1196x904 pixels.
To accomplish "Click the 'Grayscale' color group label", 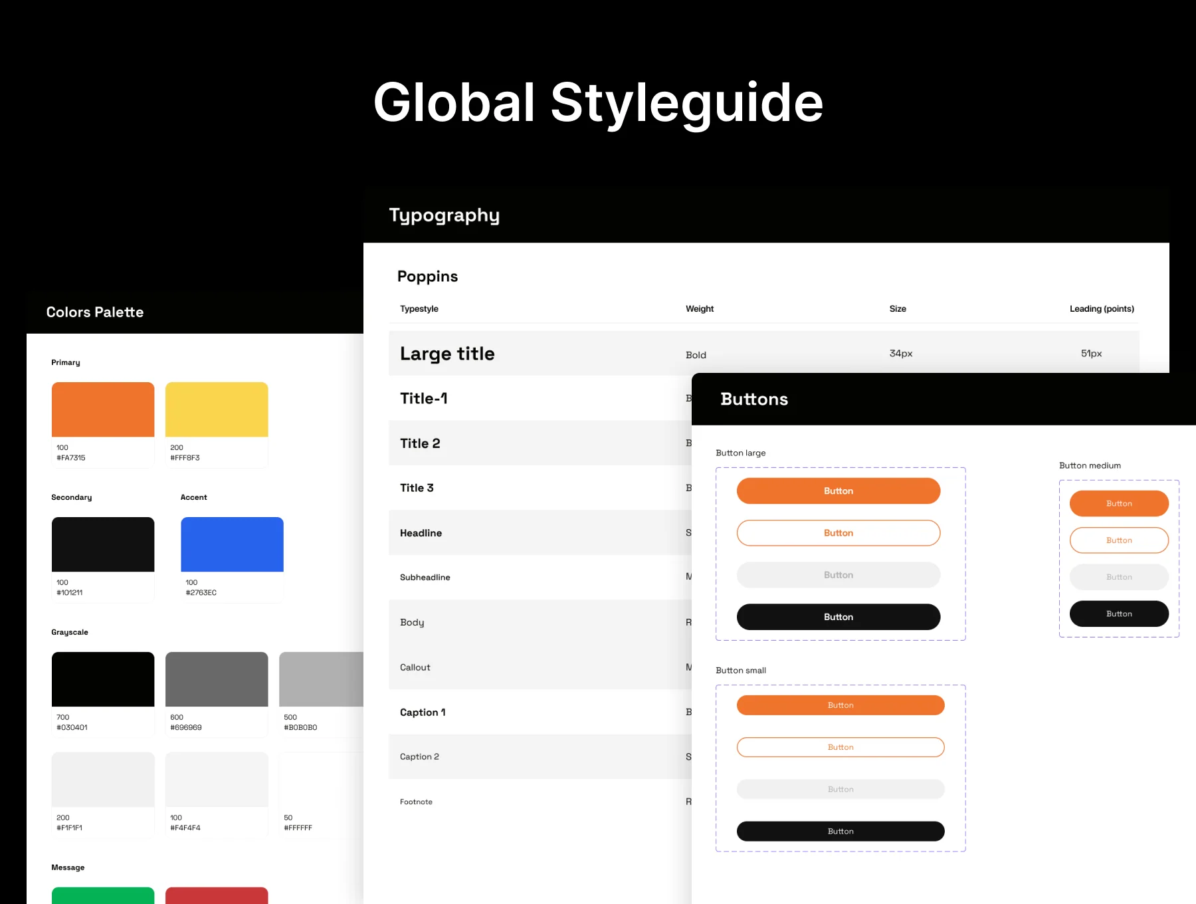I will coord(70,632).
